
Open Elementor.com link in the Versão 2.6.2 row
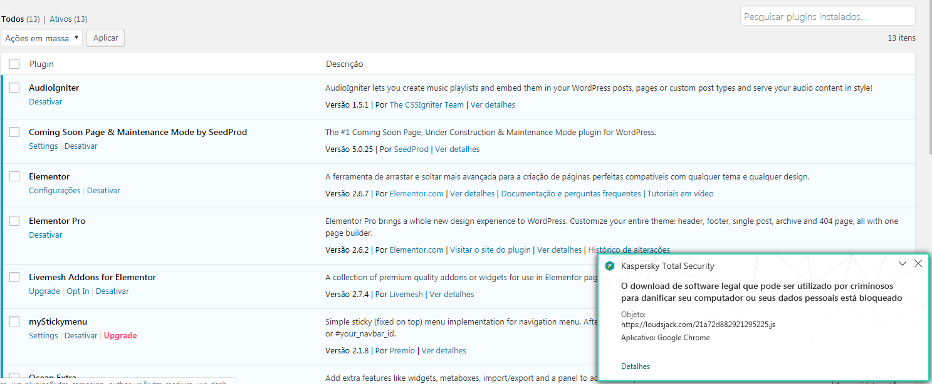click(417, 250)
